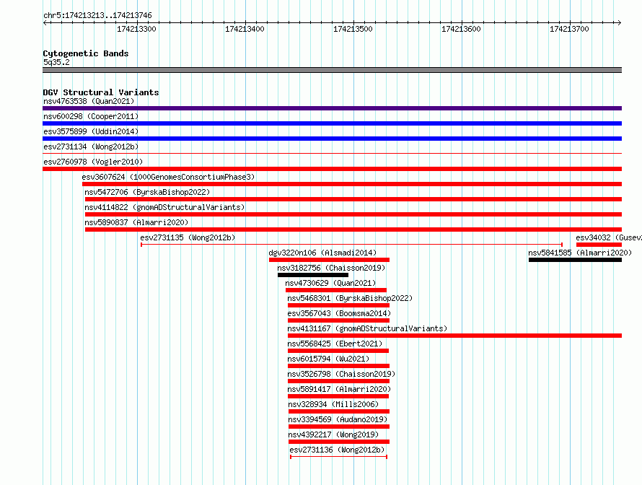Image resolution: width=642 pixels, height=485 pixels.
Task: Open nsv3394569 (Audano2019) label
Action: click(x=338, y=419)
